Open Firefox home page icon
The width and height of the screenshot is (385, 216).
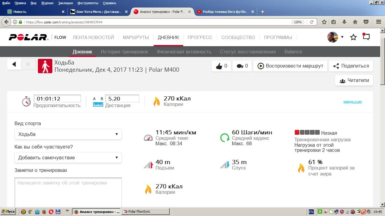(x=355, y=22)
